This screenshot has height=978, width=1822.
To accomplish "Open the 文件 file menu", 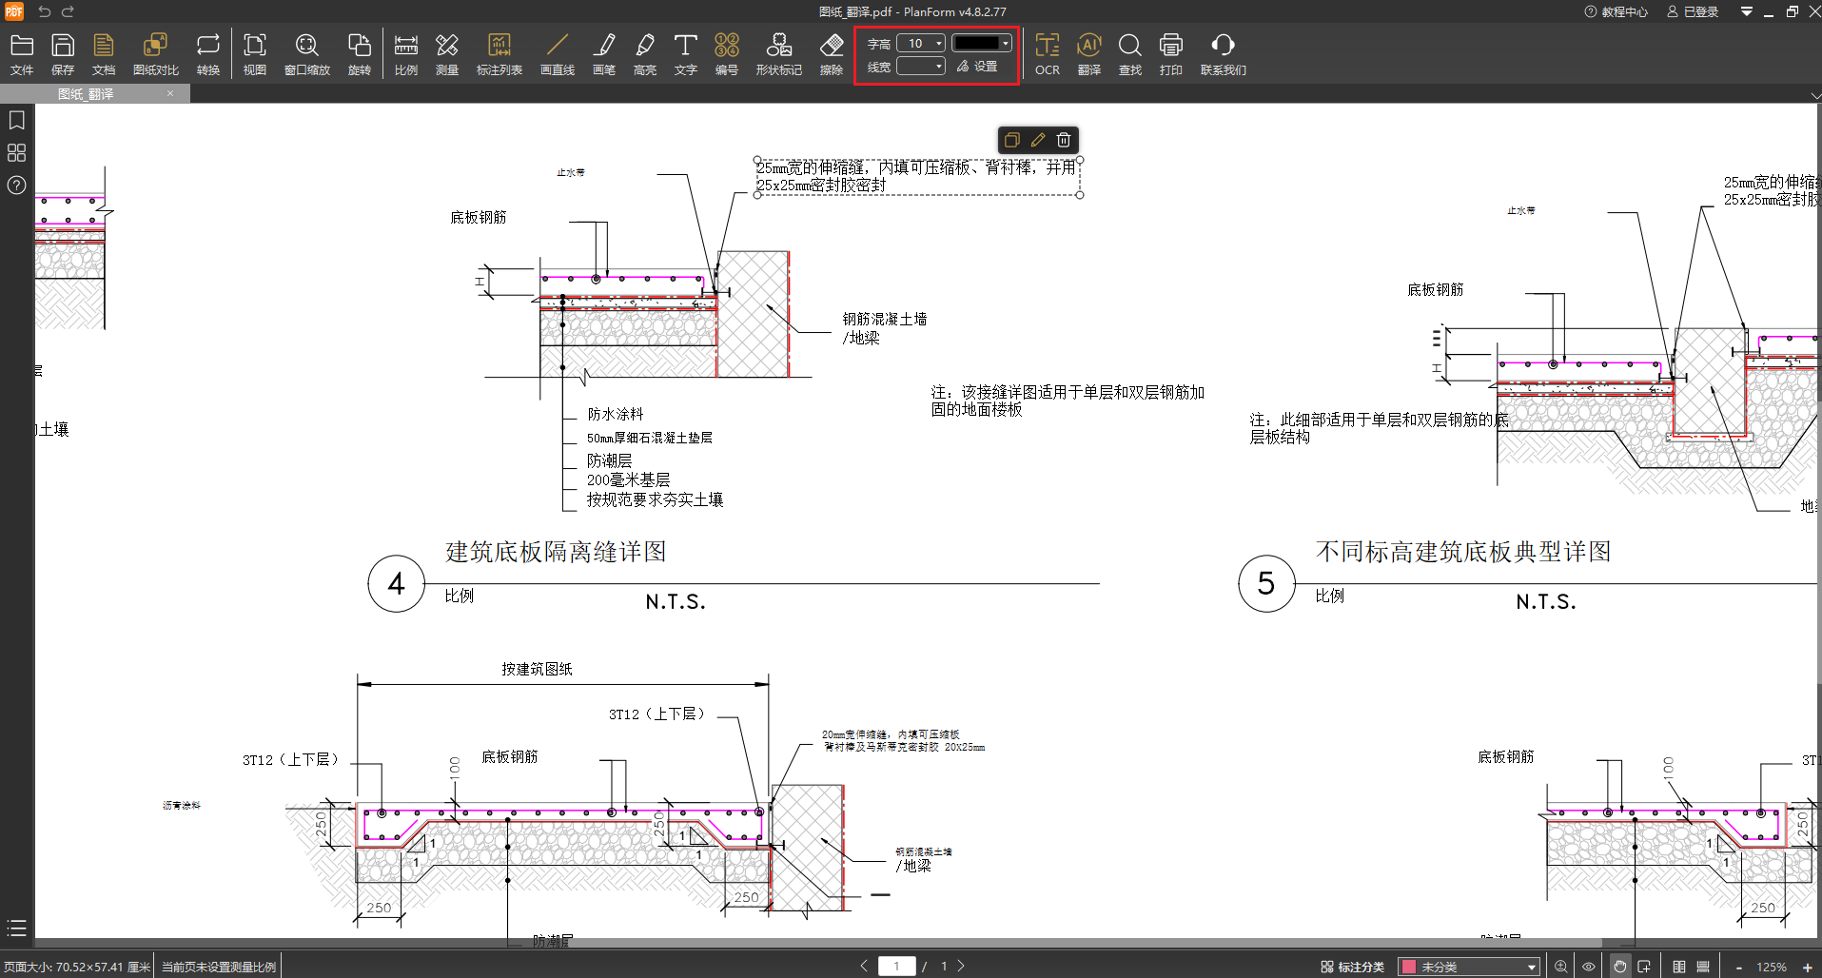I will [x=22, y=54].
